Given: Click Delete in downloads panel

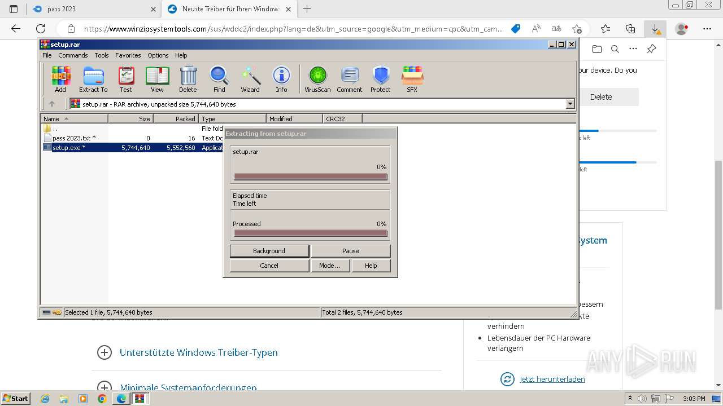Looking at the screenshot, I should click(x=601, y=97).
